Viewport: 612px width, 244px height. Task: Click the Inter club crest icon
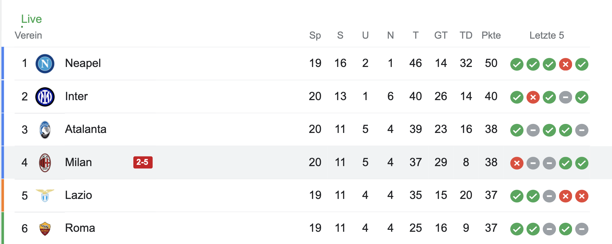point(45,97)
